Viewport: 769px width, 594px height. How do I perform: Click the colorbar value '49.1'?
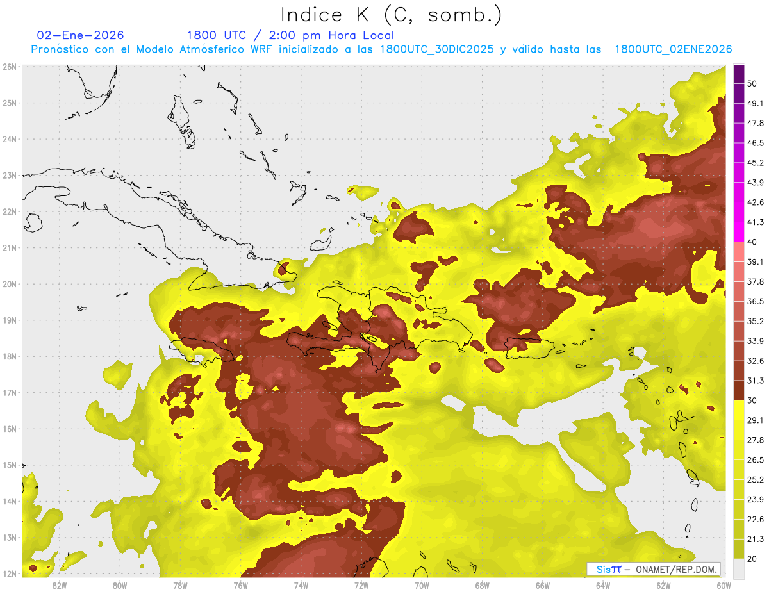coord(755,103)
